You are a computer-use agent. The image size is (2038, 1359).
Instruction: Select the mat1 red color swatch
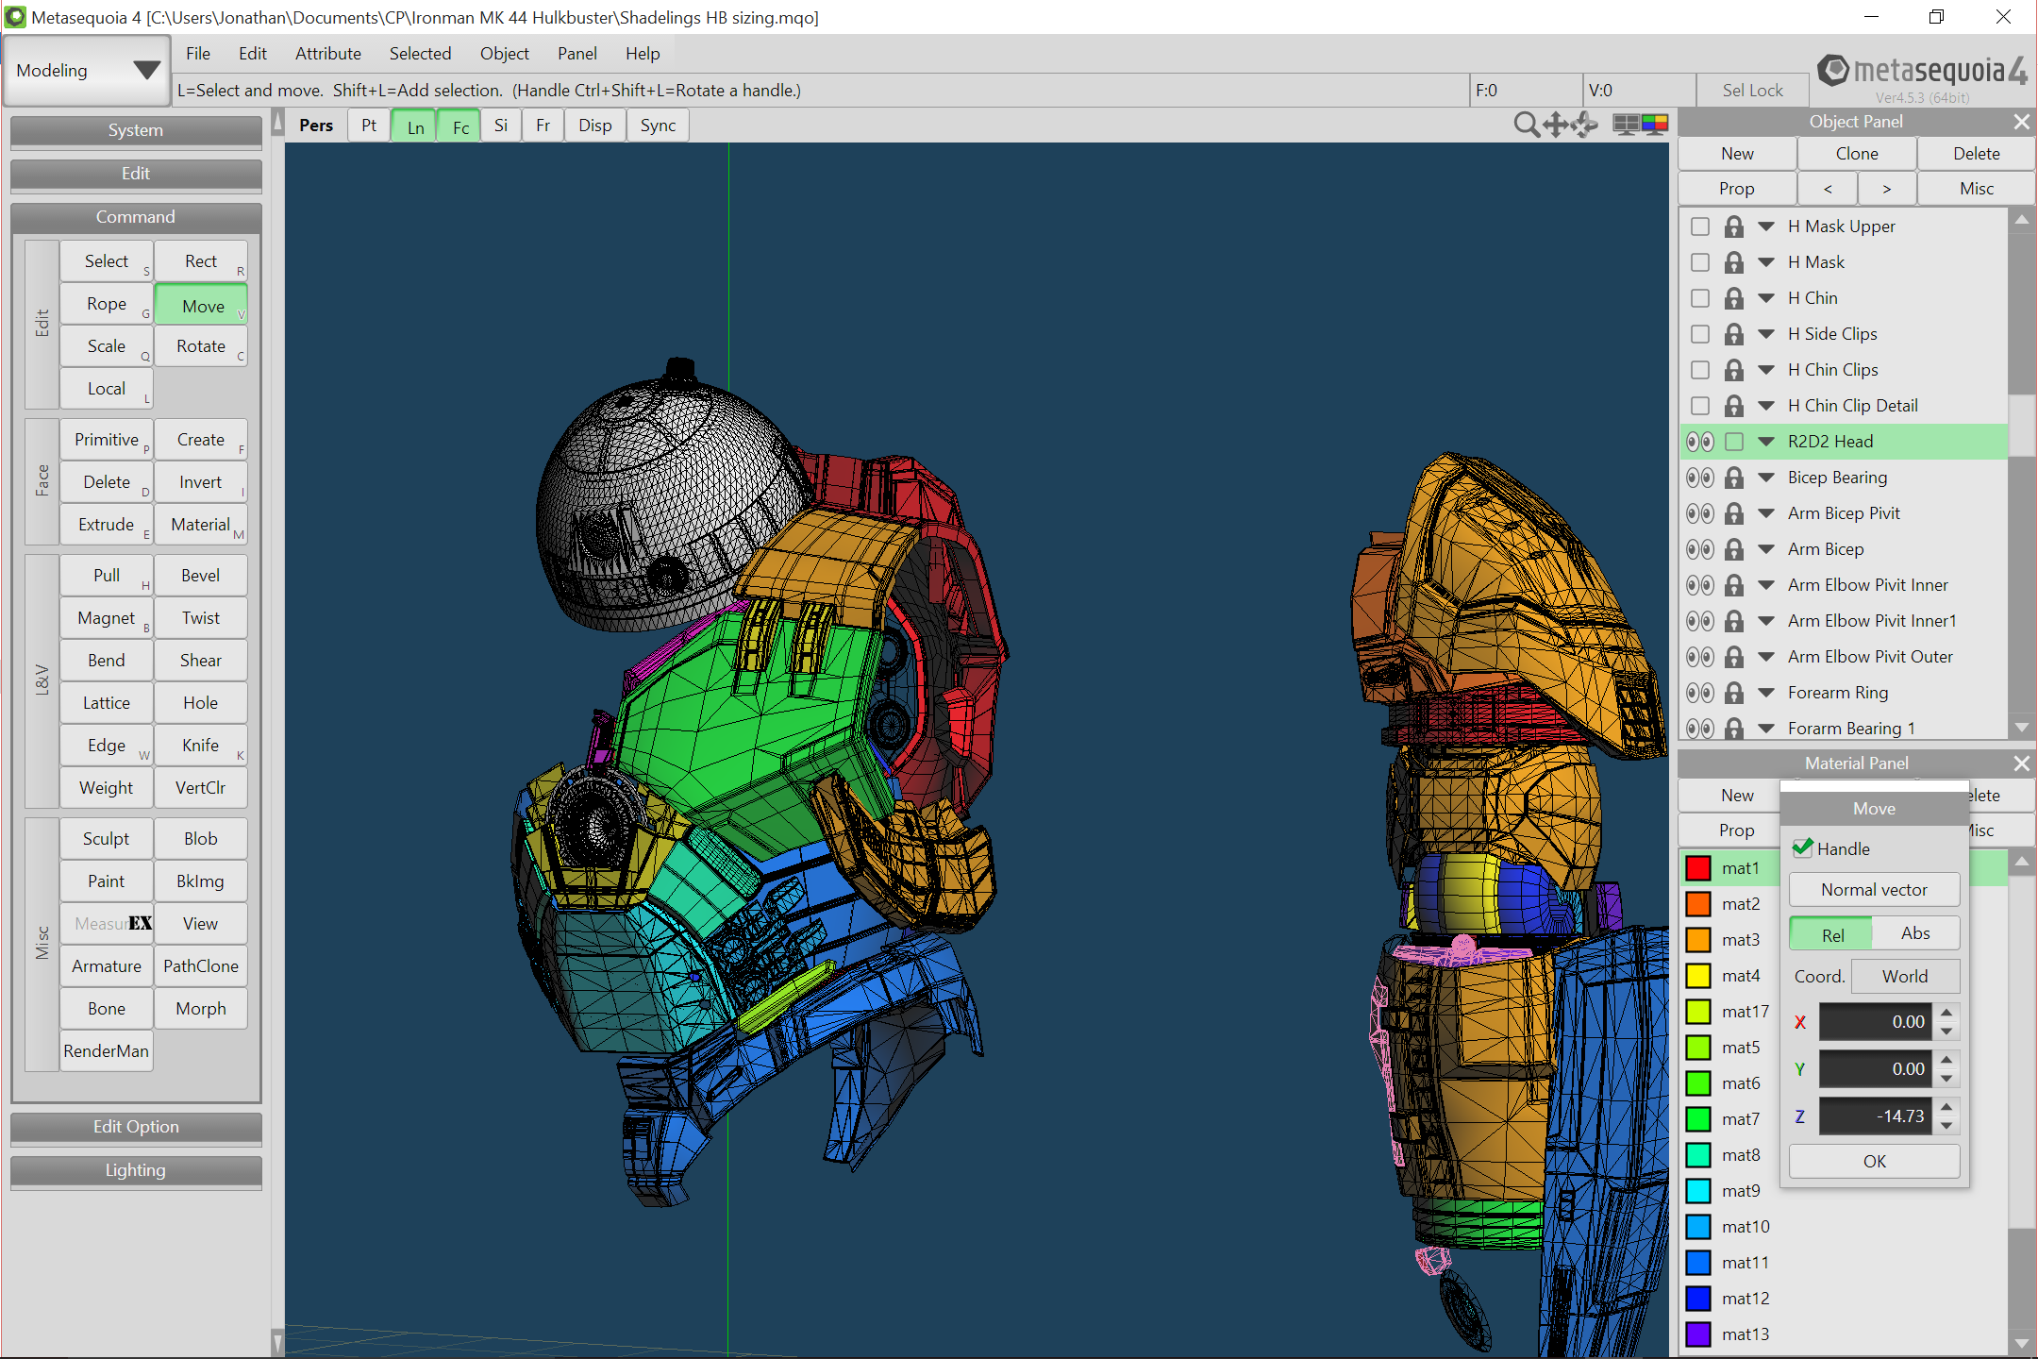1698,868
